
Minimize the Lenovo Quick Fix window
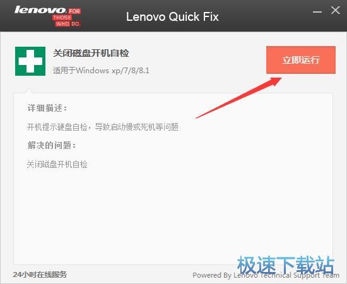coord(317,11)
